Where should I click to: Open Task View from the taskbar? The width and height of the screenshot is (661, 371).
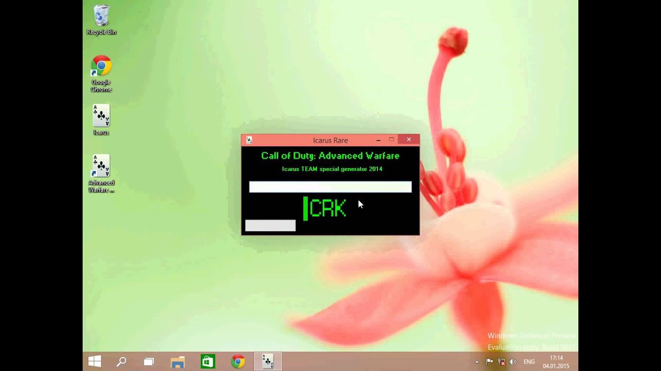tap(149, 362)
